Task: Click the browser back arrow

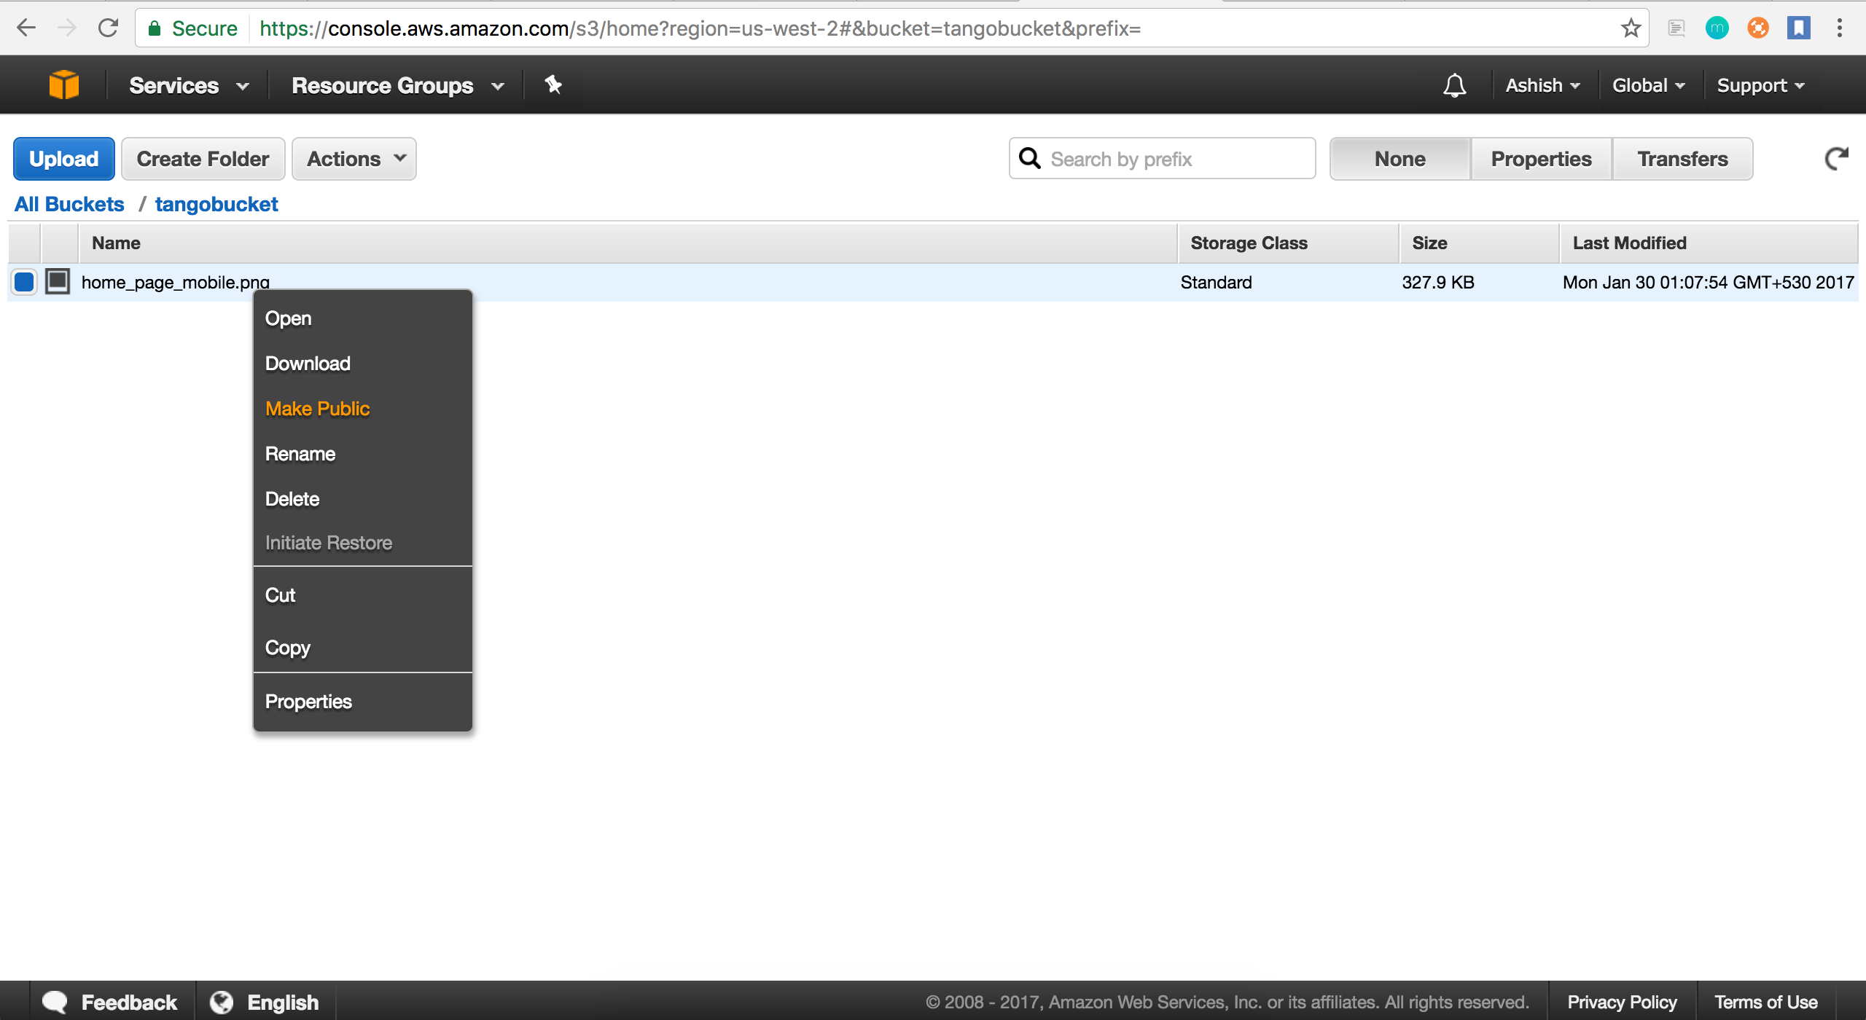Action: click(26, 28)
